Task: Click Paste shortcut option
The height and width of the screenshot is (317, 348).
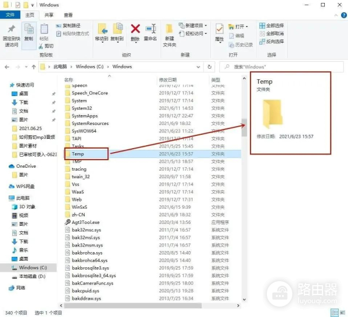Action: click(73, 34)
